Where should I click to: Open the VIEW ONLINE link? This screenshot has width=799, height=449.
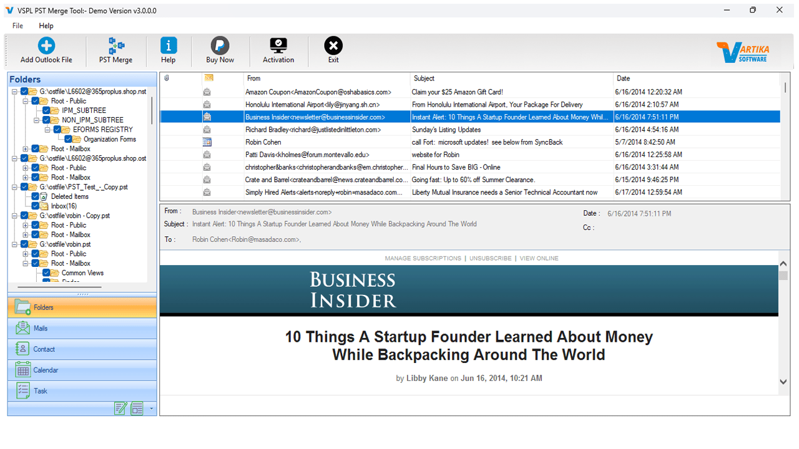539,258
